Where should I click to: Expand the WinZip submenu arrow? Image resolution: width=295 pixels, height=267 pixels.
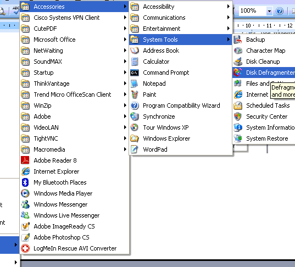(x=125, y=105)
